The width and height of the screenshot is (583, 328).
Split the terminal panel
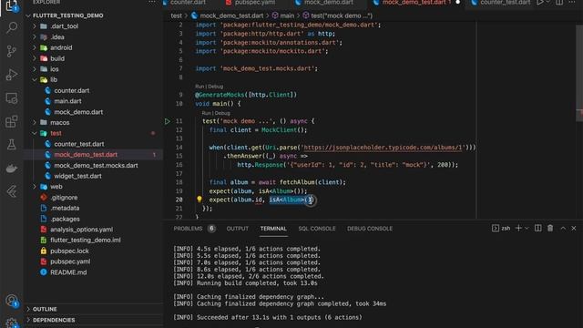coord(538,228)
